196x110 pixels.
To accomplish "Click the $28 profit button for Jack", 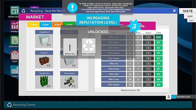I will click(x=158, y=37).
